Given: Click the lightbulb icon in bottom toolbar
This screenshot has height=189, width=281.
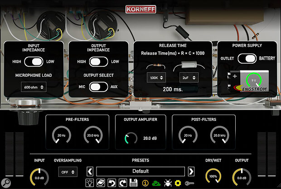Looking at the screenshot, I should pos(90,183).
